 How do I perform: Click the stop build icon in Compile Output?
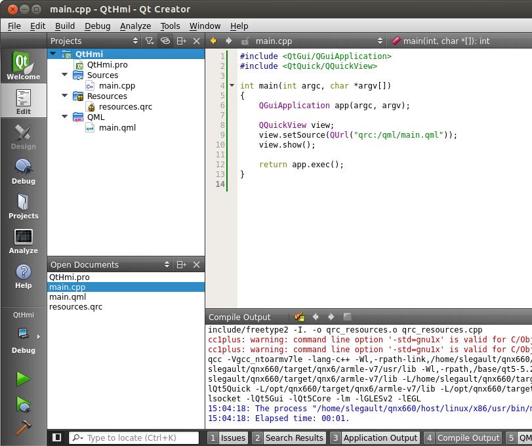(347, 317)
